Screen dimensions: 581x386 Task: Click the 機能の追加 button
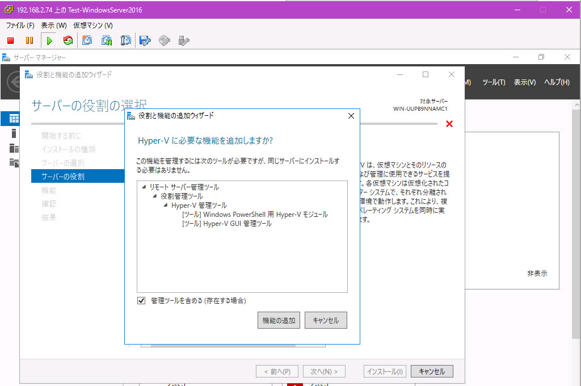point(279,320)
